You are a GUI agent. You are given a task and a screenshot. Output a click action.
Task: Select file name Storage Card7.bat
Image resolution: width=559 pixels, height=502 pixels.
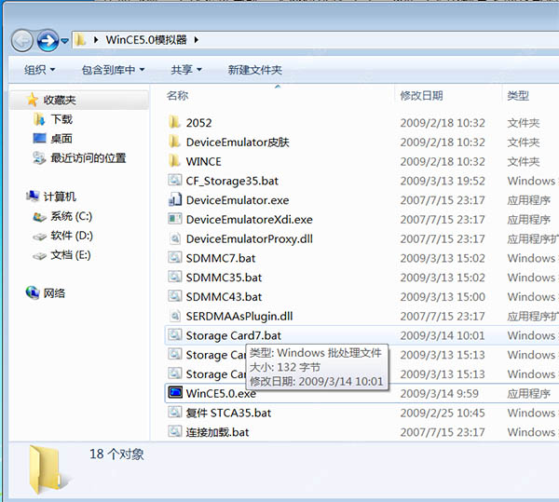pyautogui.click(x=234, y=335)
